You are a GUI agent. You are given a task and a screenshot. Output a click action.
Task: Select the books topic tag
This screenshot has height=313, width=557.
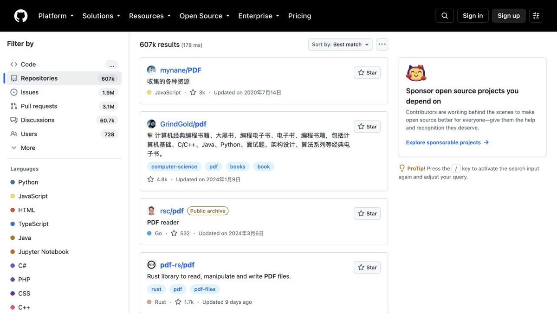(x=238, y=166)
